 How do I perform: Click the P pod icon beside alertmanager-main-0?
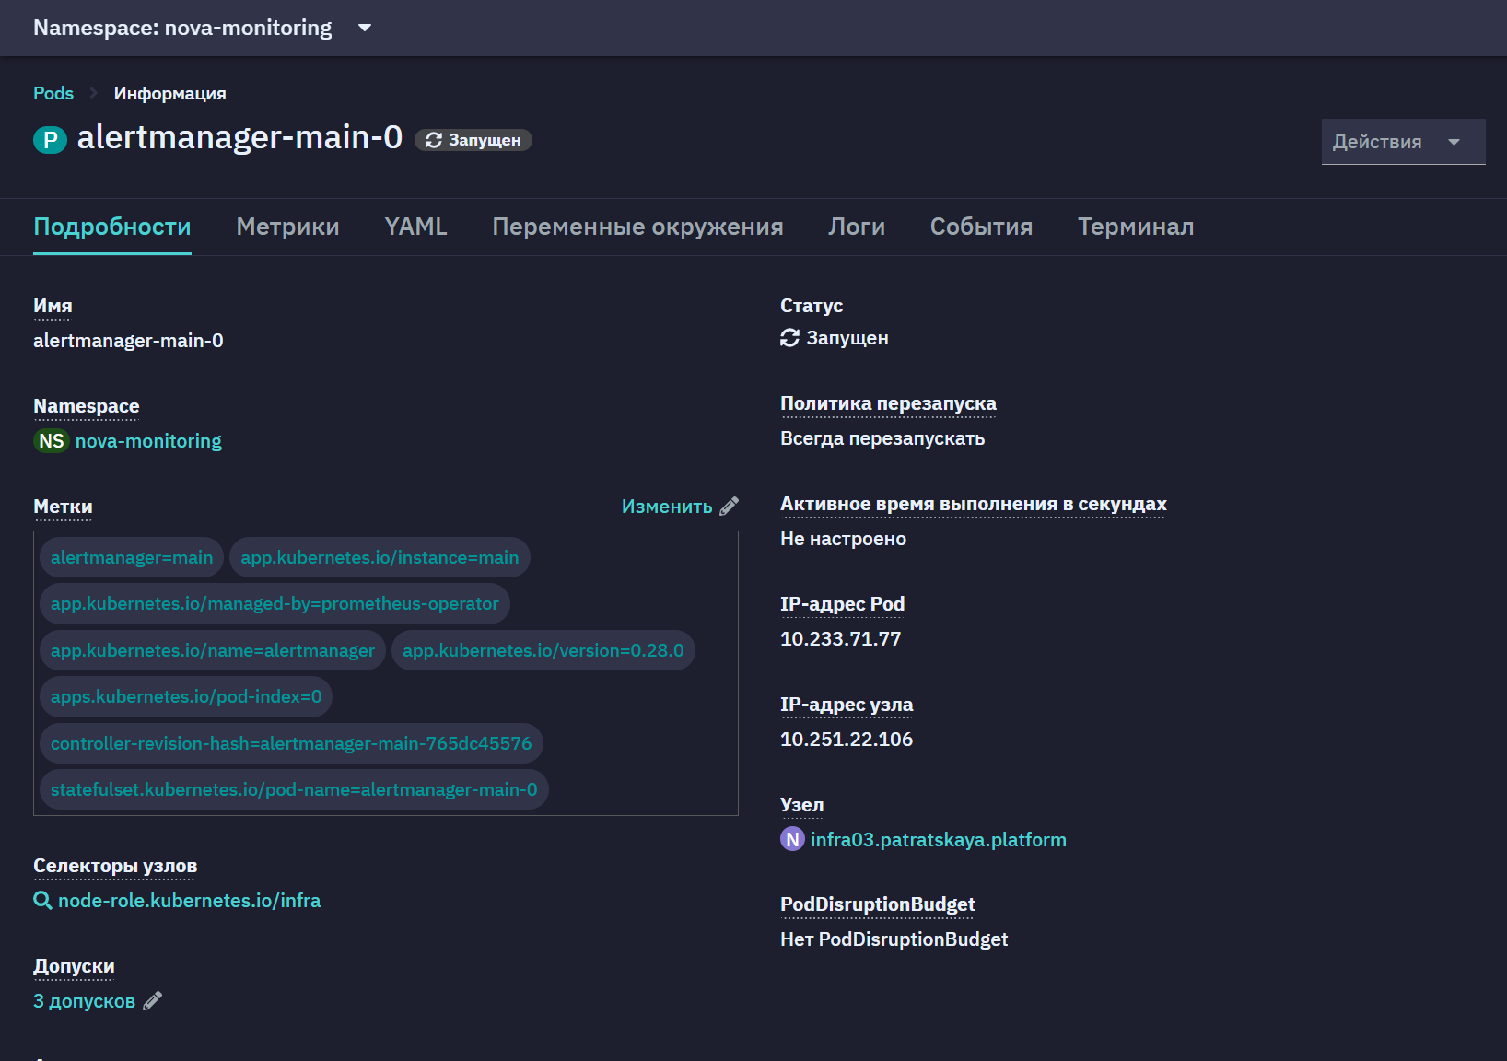50,140
